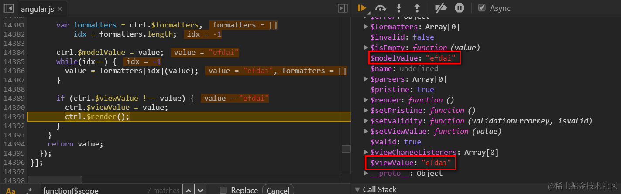
Task: Select the $pristine: true property
Action: (x=402, y=89)
